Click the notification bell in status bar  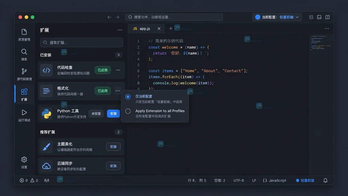325,180
